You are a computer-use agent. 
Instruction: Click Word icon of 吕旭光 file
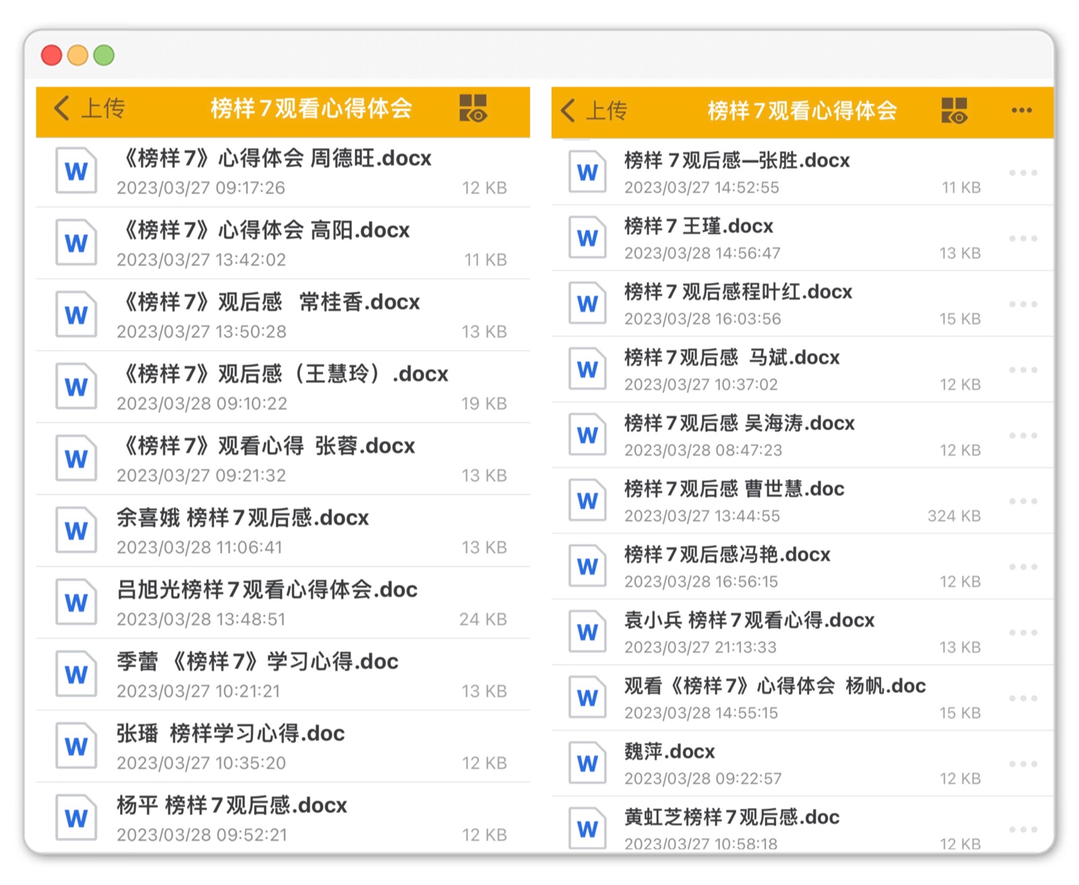[x=76, y=602]
